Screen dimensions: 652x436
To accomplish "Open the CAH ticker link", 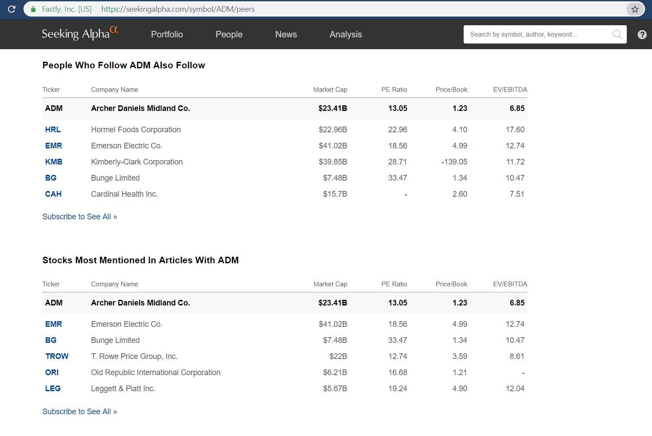I will coord(53,194).
